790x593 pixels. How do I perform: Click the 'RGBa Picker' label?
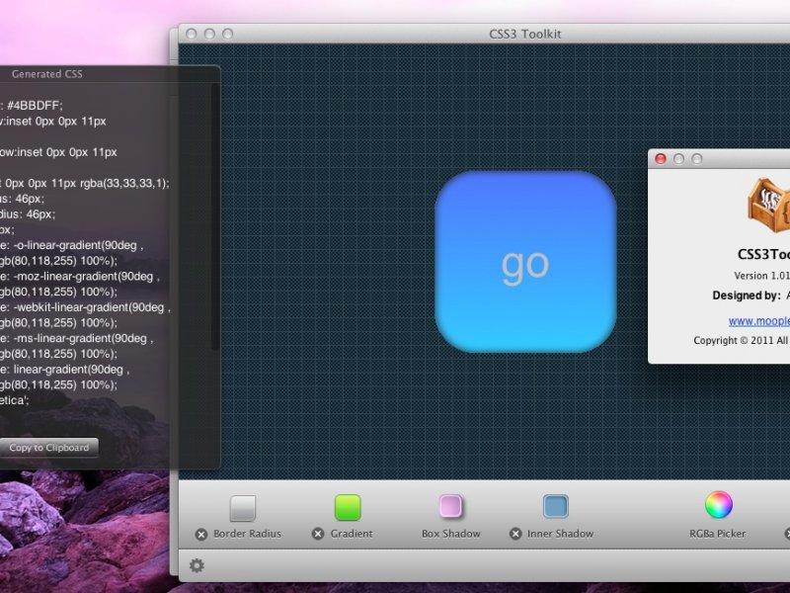[718, 534]
